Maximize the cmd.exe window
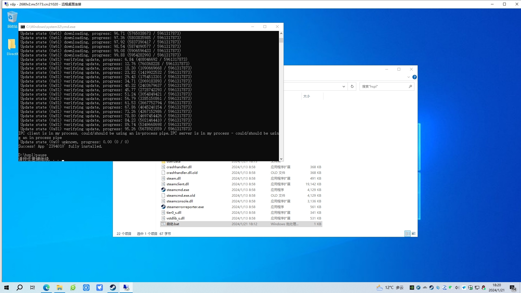Viewport: 521px width, 293px height. 265,27
